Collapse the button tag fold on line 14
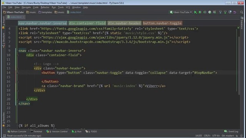Image resolution: width=246 pixels, height=138 pixels. (18, 73)
